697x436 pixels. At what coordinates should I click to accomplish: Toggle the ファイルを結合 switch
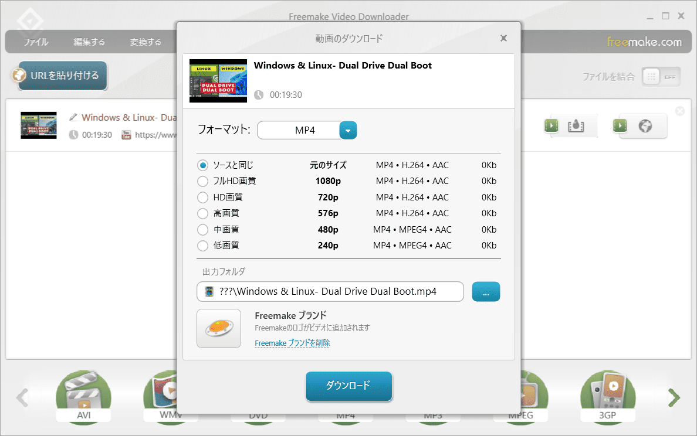(661, 77)
